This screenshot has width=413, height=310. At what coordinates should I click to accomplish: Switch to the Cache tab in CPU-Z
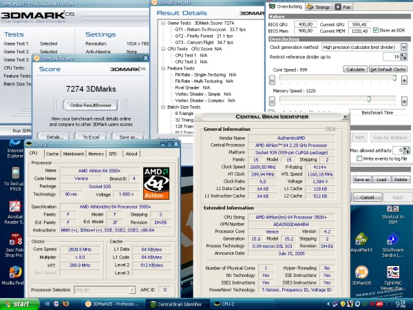pos(52,154)
